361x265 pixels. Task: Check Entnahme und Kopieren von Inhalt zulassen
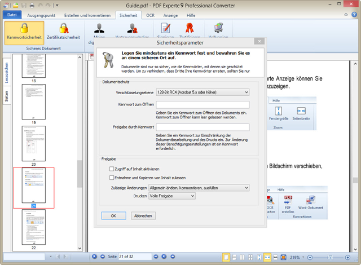point(112,178)
